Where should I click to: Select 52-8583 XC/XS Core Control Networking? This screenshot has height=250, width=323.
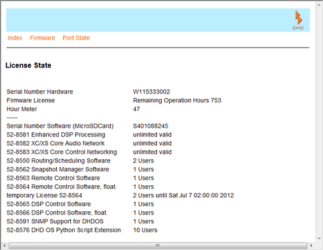click(x=62, y=152)
